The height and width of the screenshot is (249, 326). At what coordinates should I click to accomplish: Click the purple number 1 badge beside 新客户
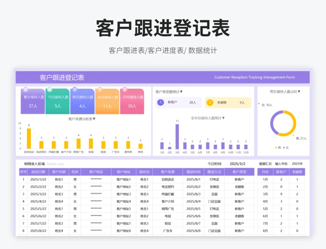coord(160,103)
